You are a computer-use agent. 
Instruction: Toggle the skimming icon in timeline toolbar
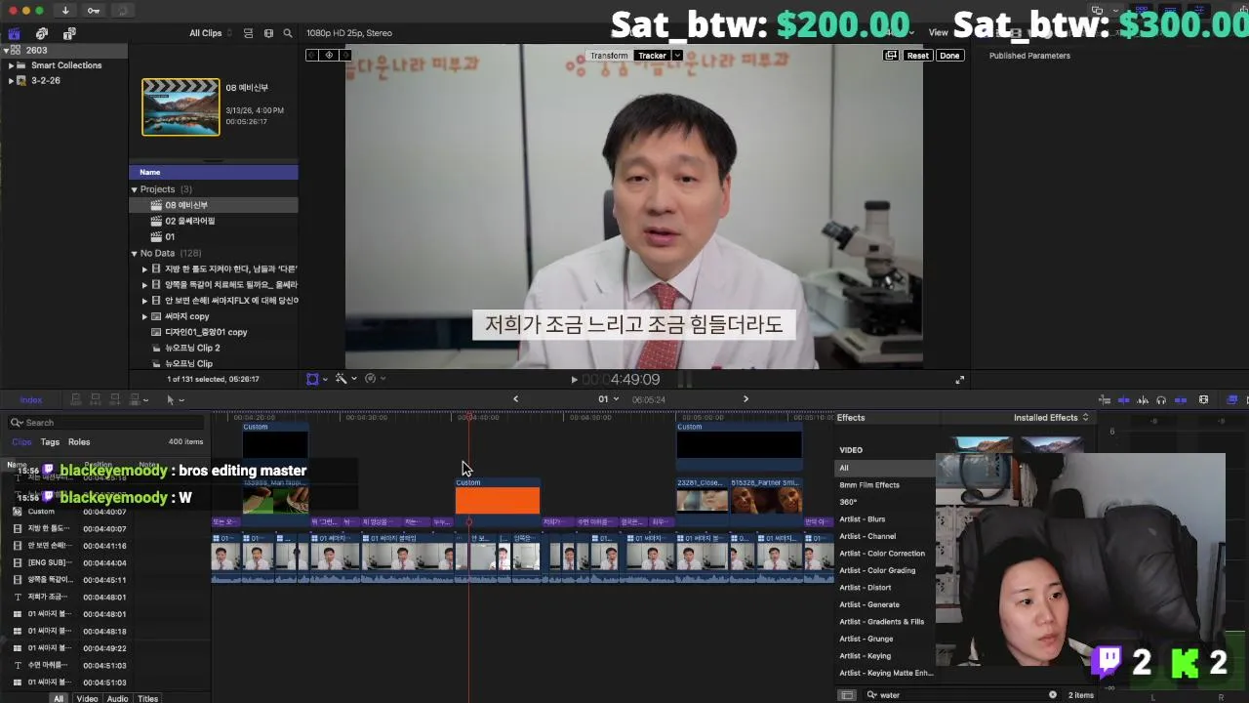point(1123,399)
